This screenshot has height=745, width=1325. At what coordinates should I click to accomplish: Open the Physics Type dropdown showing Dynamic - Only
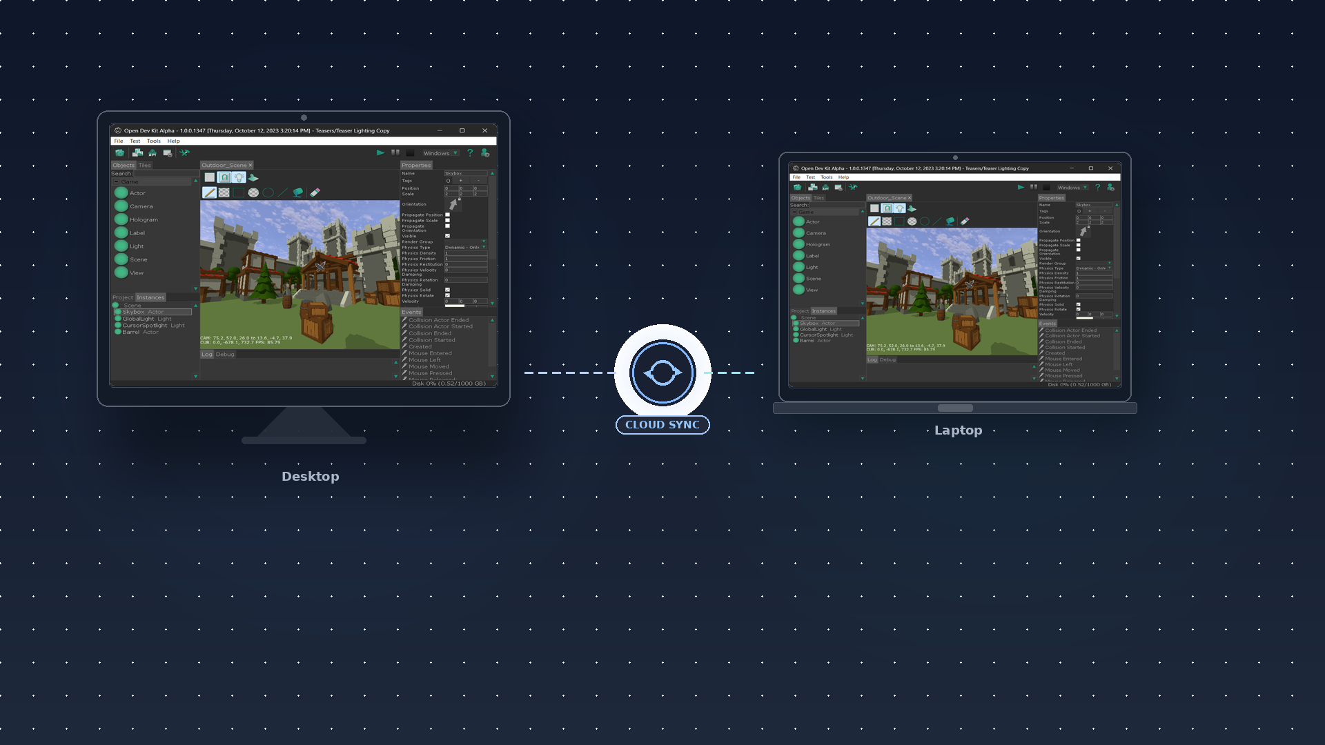coord(466,247)
